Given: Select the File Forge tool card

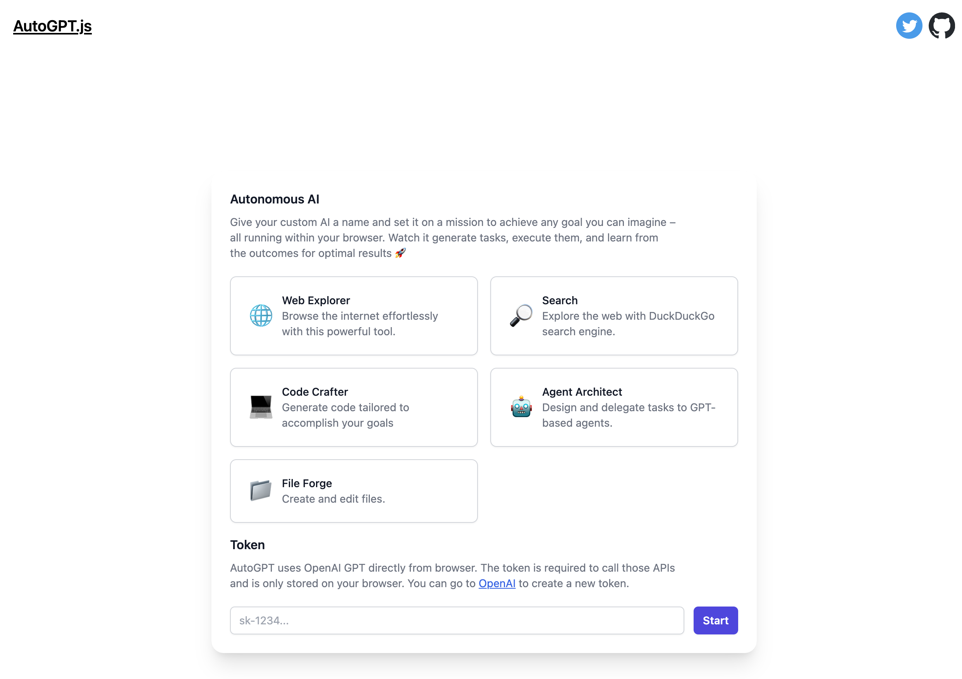Looking at the screenshot, I should coord(353,490).
